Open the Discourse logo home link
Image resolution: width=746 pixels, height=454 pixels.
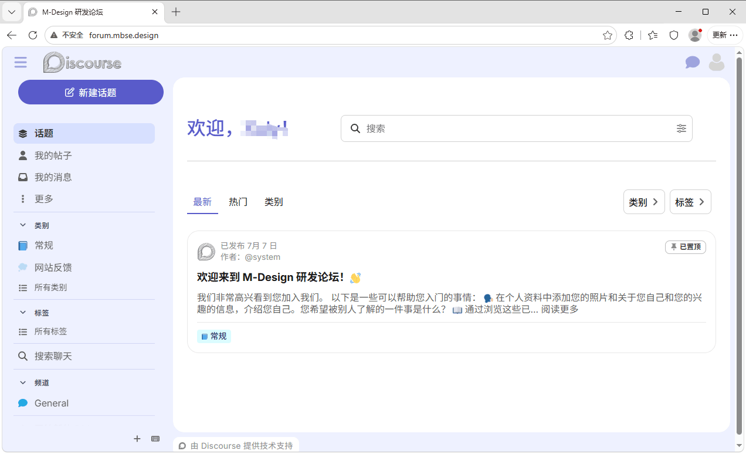82,62
